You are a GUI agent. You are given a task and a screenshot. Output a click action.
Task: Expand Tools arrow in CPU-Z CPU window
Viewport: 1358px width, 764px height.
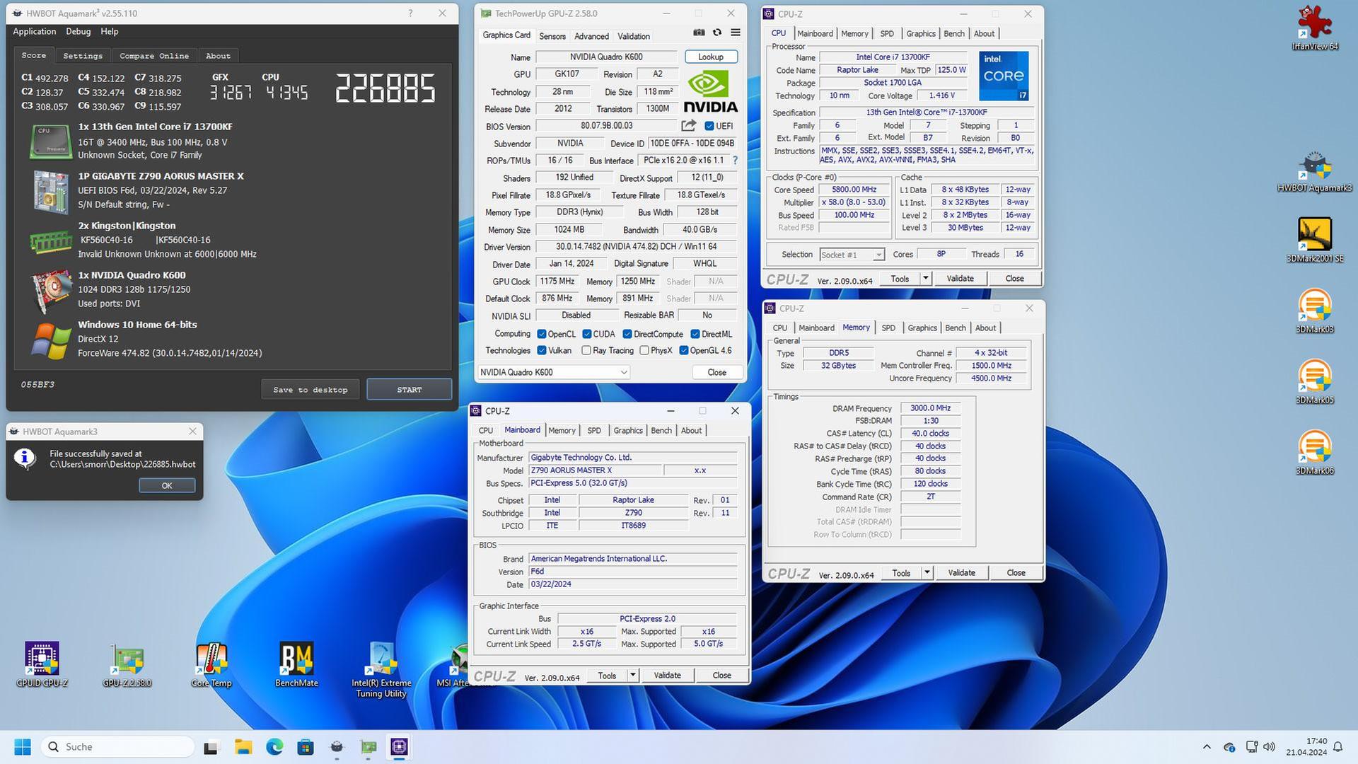pos(925,279)
